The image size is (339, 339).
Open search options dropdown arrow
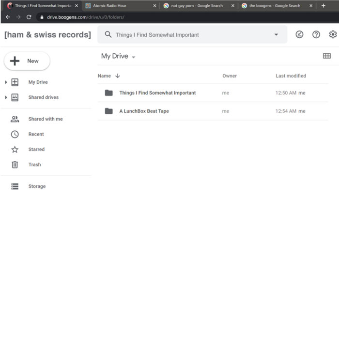pyautogui.click(x=276, y=35)
